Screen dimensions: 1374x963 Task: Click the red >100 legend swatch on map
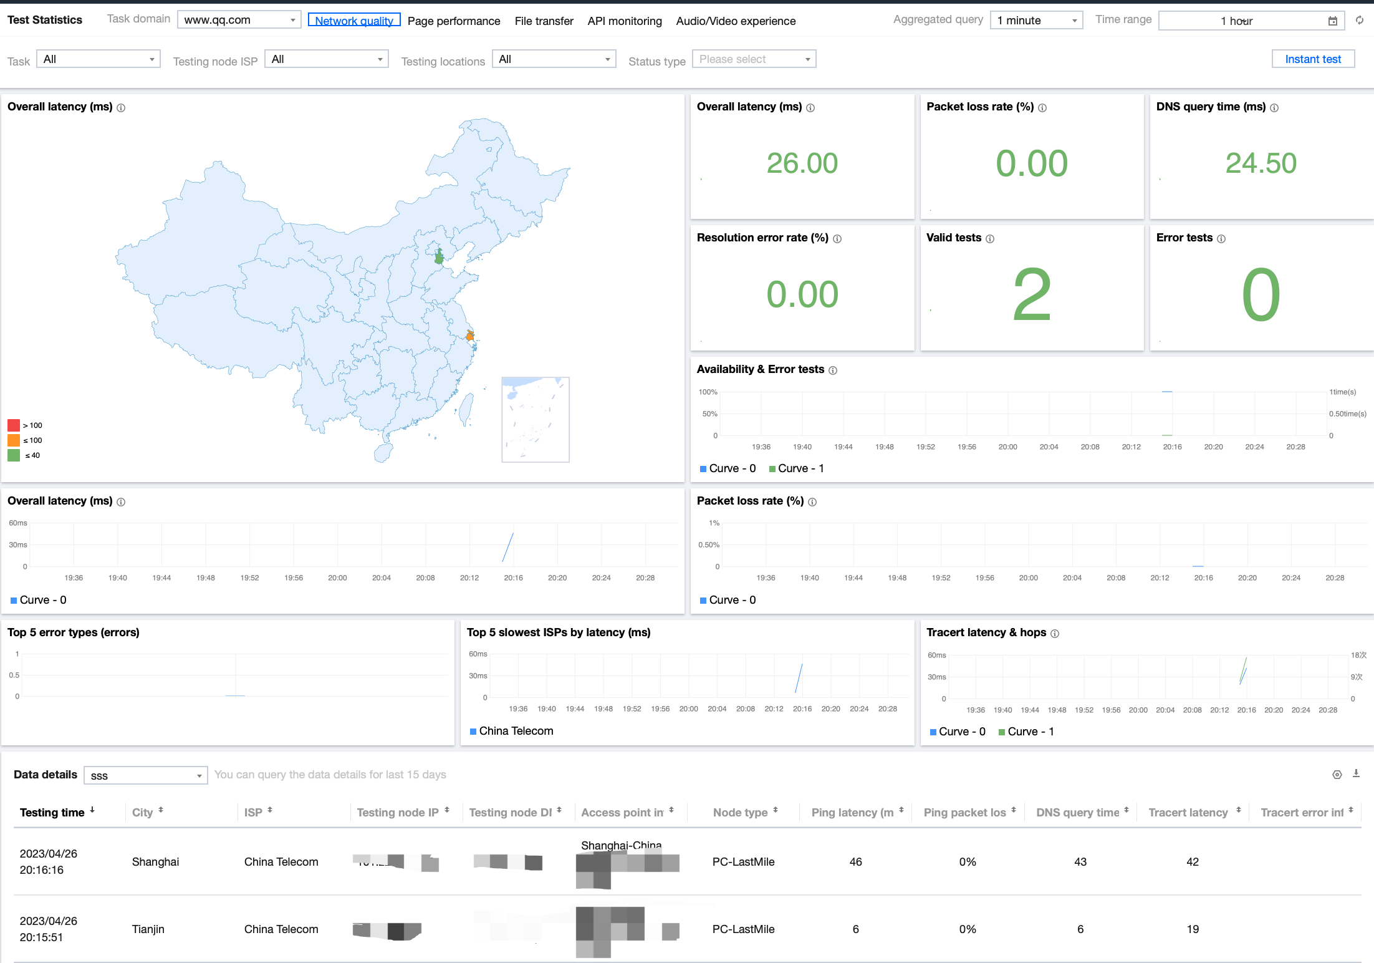tap(14, 425)
